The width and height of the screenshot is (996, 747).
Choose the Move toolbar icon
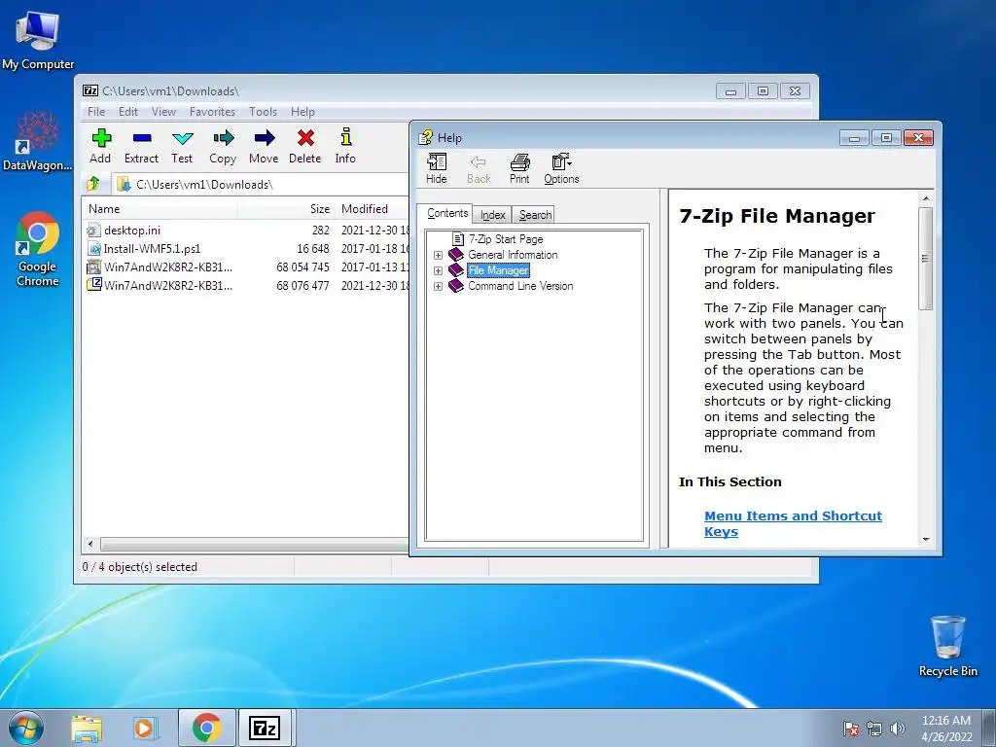pyautogui.click(x=265, y=138)
